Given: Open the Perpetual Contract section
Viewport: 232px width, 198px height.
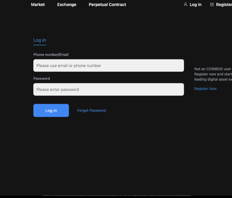Looking at the screenshot, I should pos(107,4).
